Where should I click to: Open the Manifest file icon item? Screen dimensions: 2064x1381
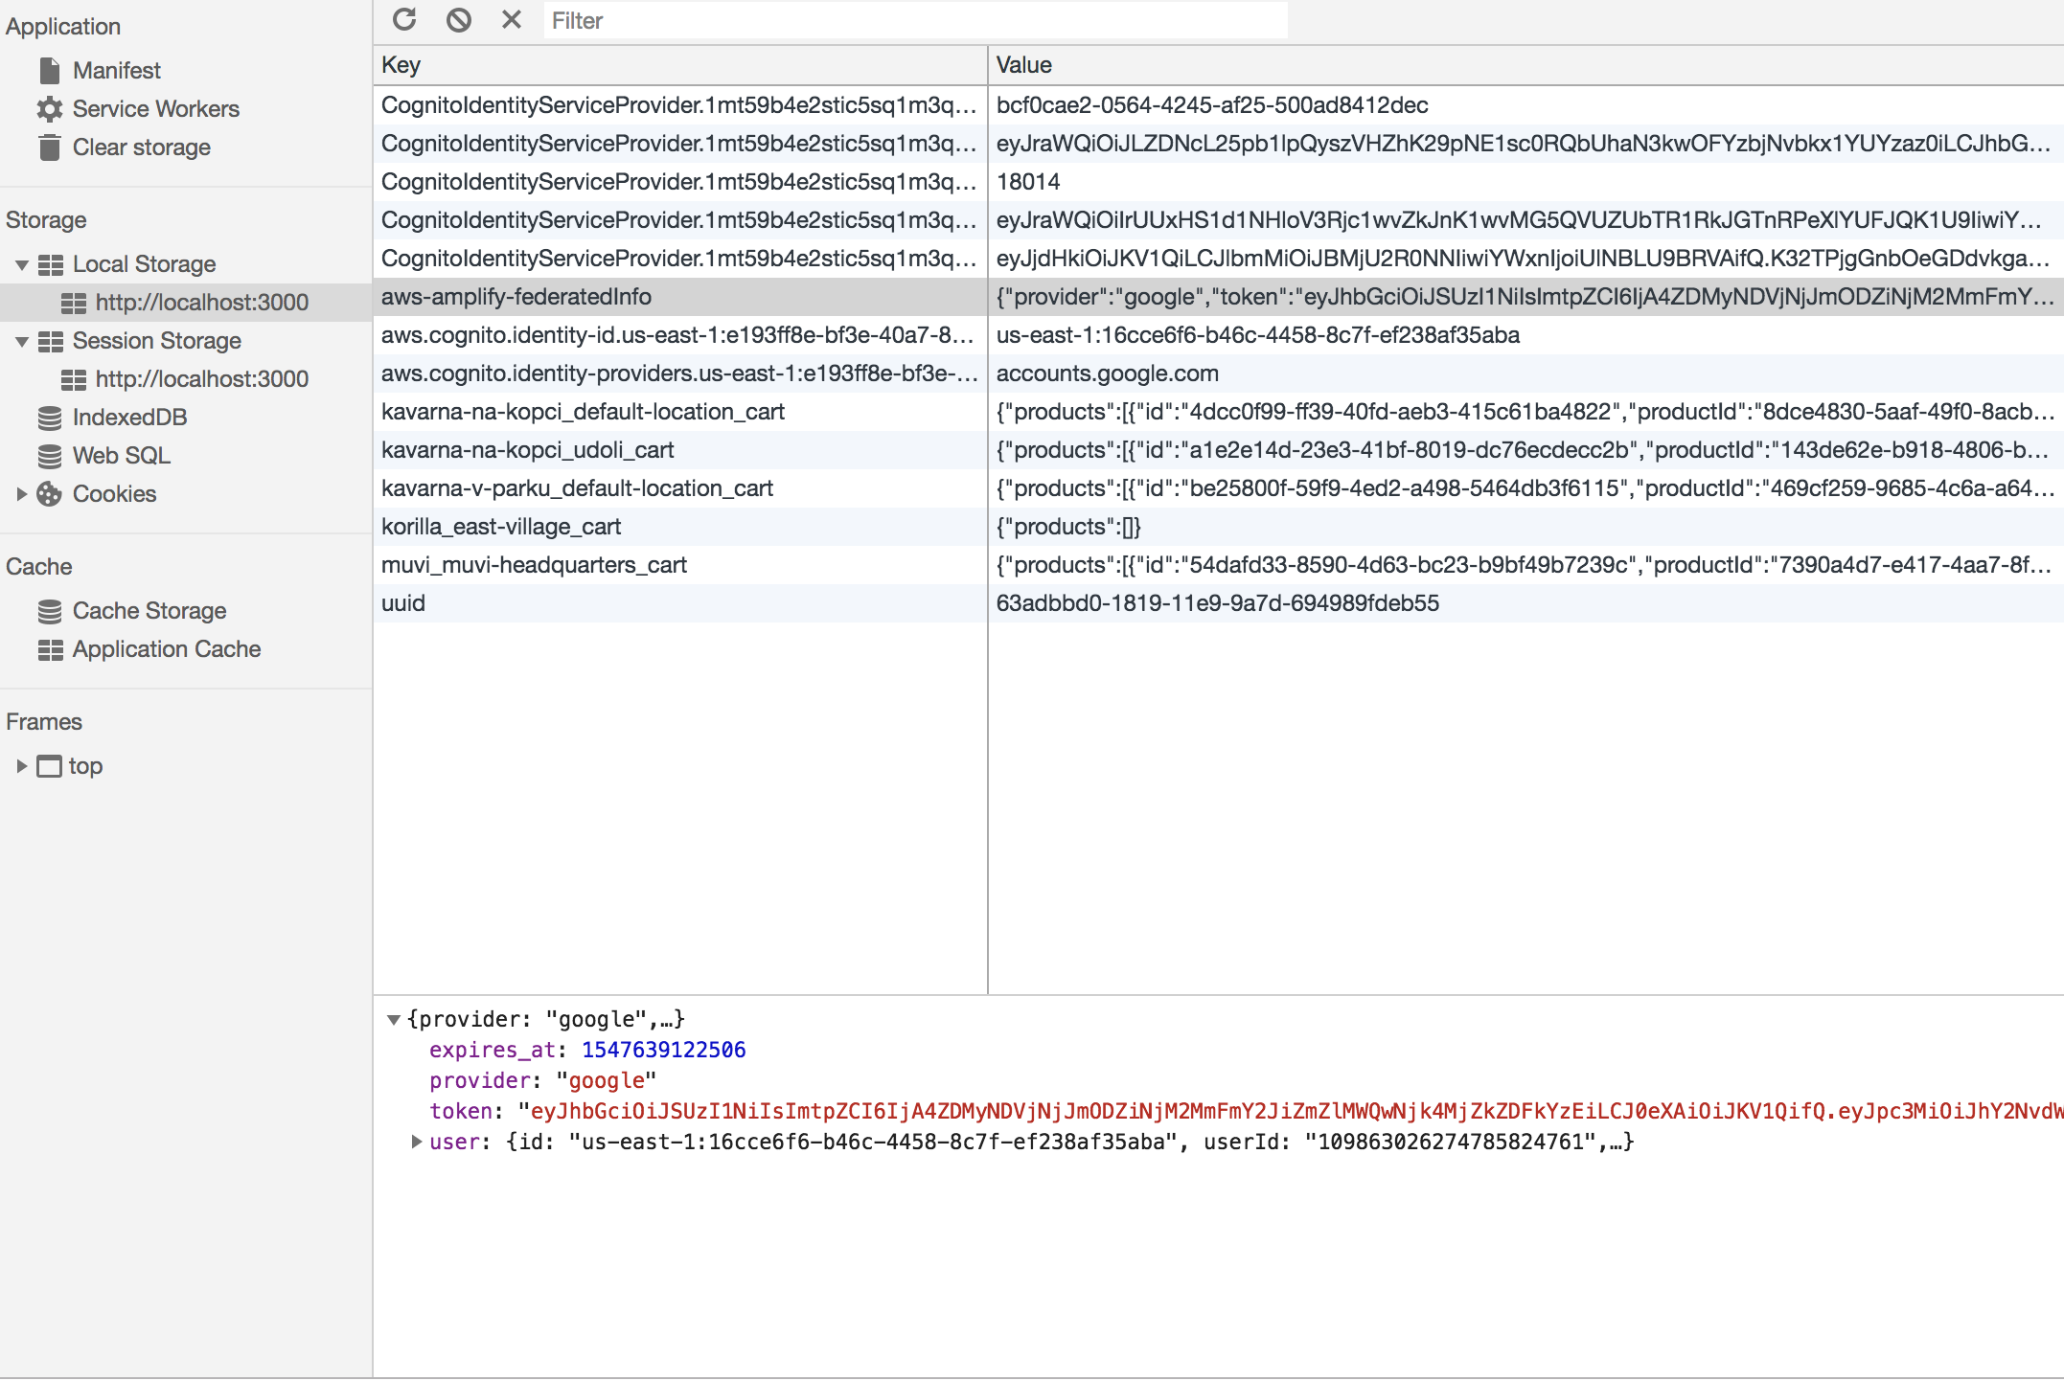pyautogui.click(x=116, y=70)
